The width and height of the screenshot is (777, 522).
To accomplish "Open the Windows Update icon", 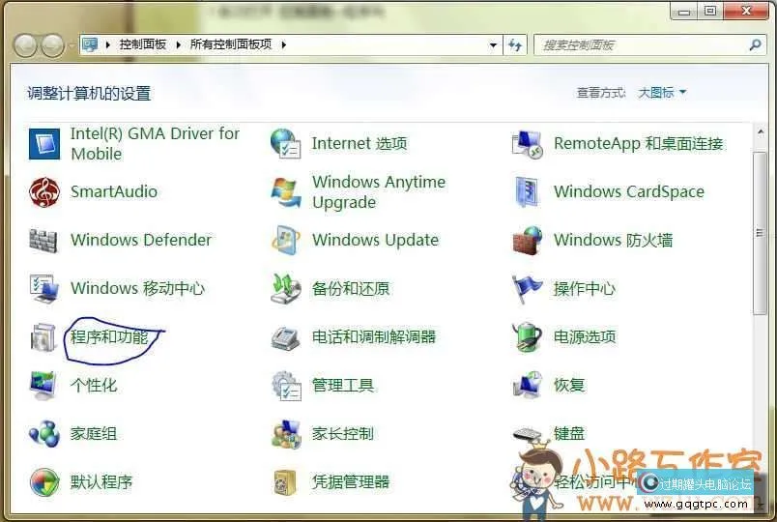I will (x=285, y=240).
